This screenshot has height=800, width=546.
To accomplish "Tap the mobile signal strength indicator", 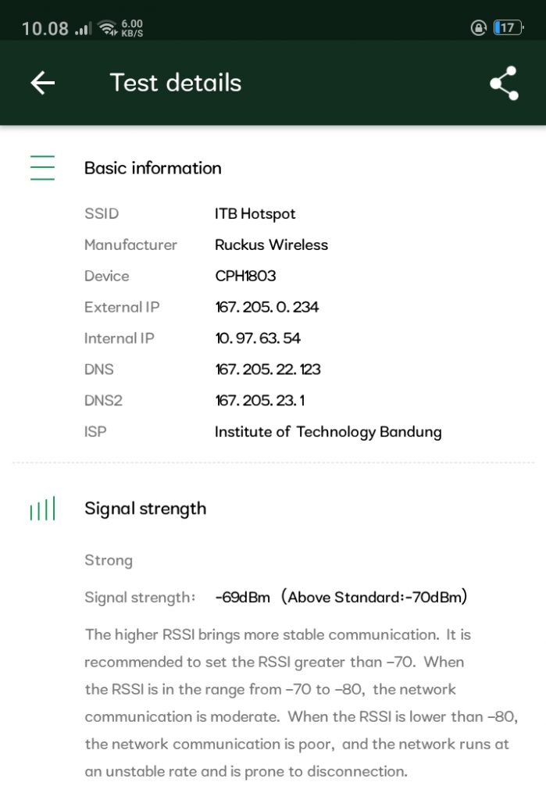I will click(81, 26).
